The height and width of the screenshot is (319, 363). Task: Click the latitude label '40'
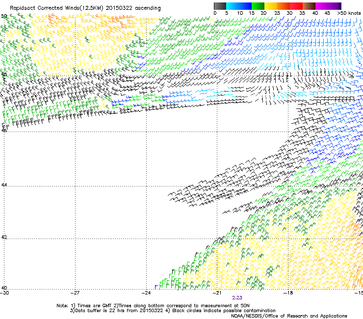pos(4,288)
